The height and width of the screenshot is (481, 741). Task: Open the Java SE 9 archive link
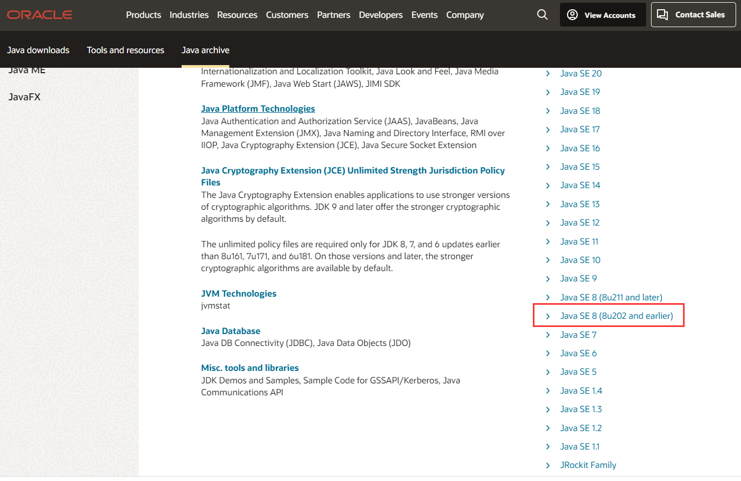(x=578, y=278)
